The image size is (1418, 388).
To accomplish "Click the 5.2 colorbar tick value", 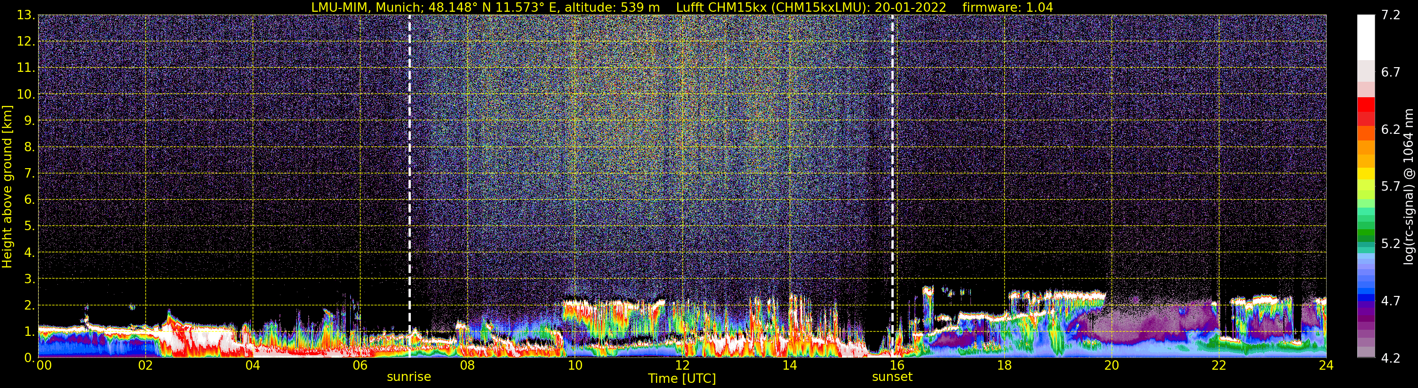I will click(x=1391, y=244).
